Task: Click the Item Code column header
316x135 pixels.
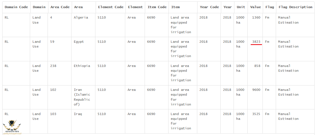Action: pos(157,7)
